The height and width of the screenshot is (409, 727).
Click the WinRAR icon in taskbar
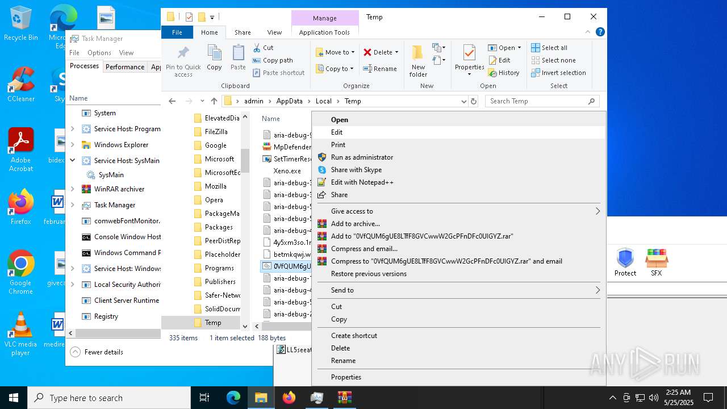pos(344,398)
